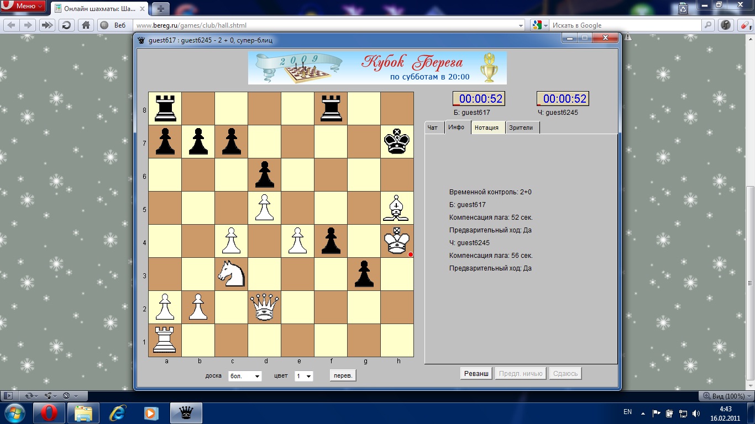Screen dimensions: 755x424
Task: Switch to the Чат tab
Action: 433,128
